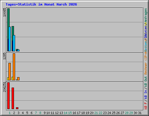Click day label 26 on the x-axis
Image resolution: width=149 pixels, height=116 pixels.
pos(118,113)
